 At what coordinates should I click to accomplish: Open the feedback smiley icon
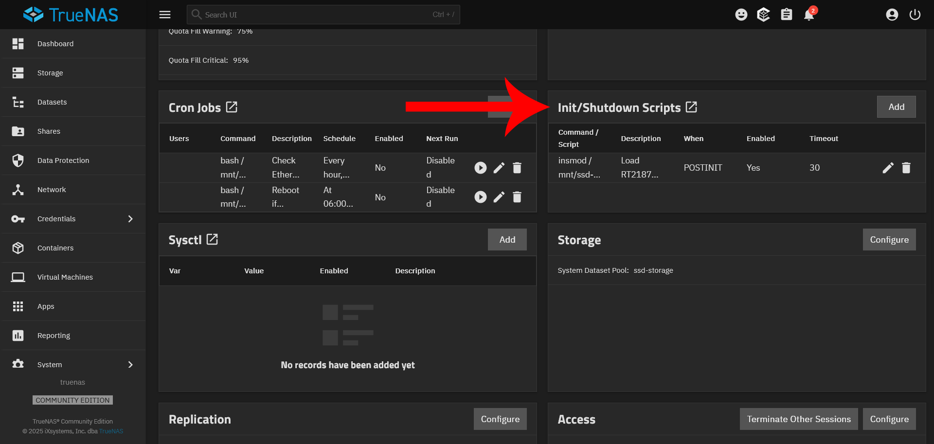pyautogui.click(x=741, y=15)
